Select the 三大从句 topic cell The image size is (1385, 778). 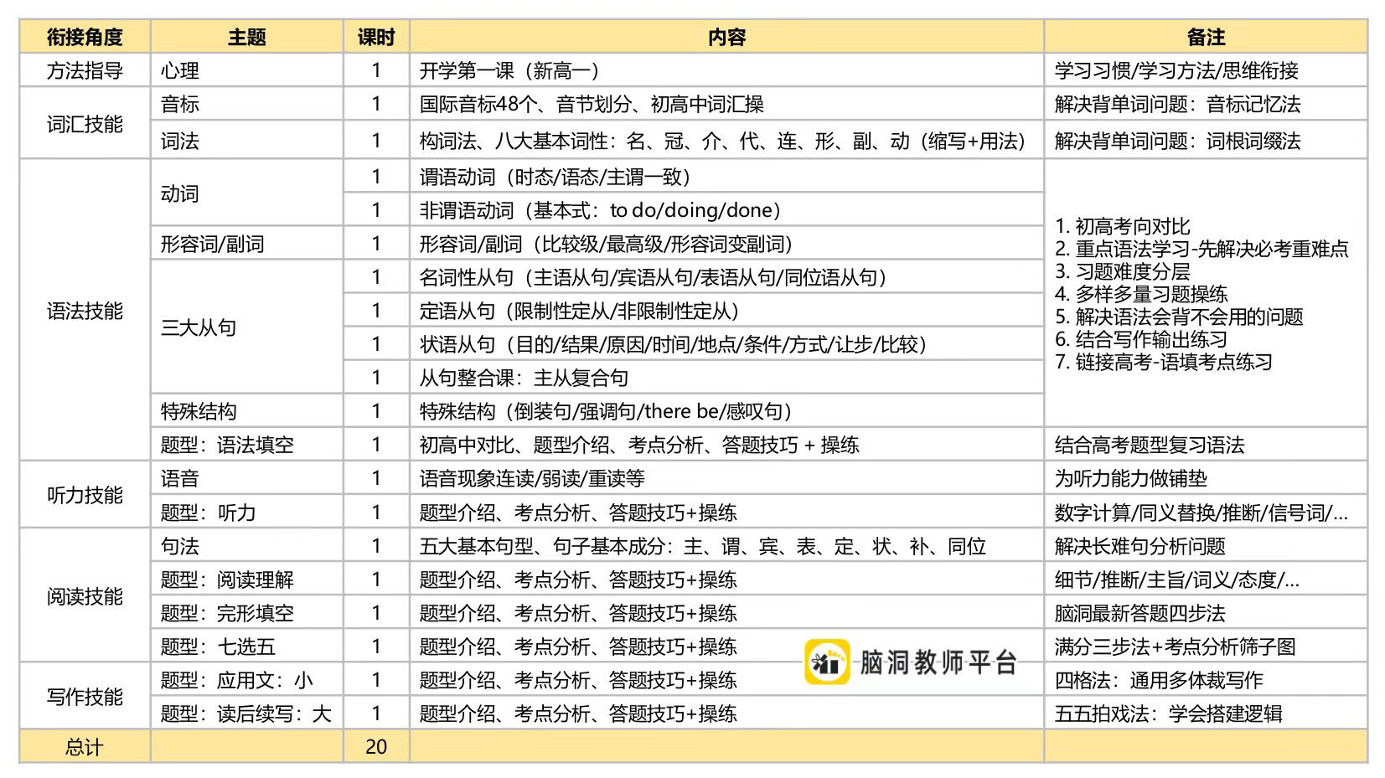click(246, 327)
